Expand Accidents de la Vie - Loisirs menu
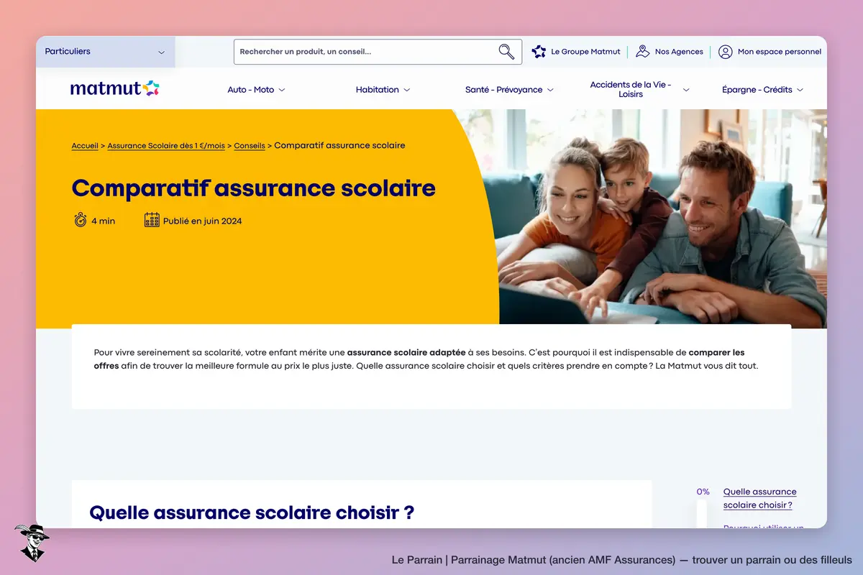The height and width of the screenshot is (575, 863). (x=639, y=89)
